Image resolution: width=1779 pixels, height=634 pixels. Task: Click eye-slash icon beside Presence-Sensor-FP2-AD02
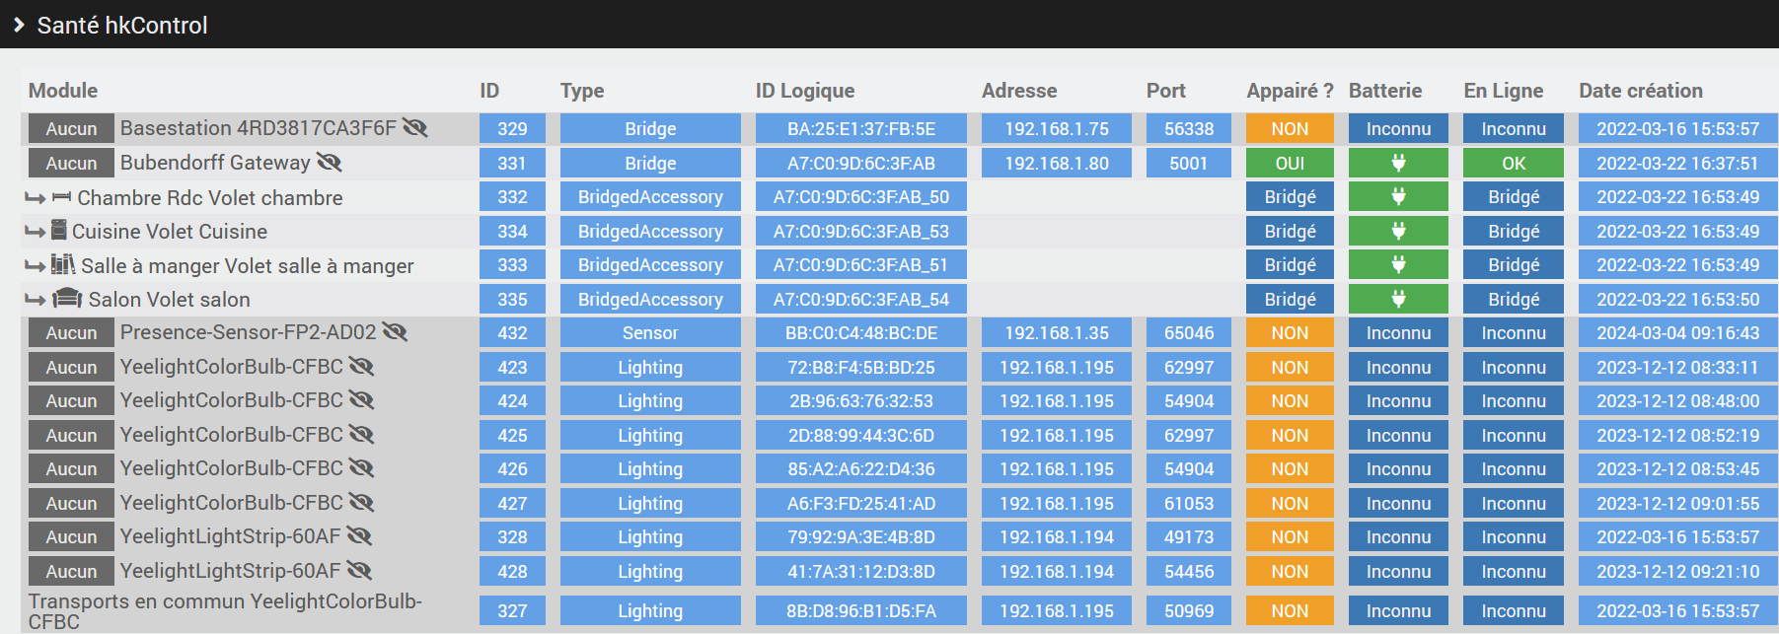coord(395,332)
